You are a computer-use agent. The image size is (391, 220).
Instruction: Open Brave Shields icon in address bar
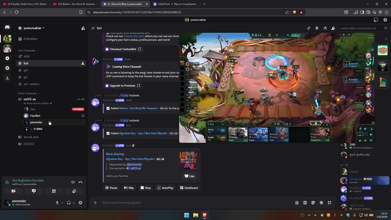click(294, 12)
